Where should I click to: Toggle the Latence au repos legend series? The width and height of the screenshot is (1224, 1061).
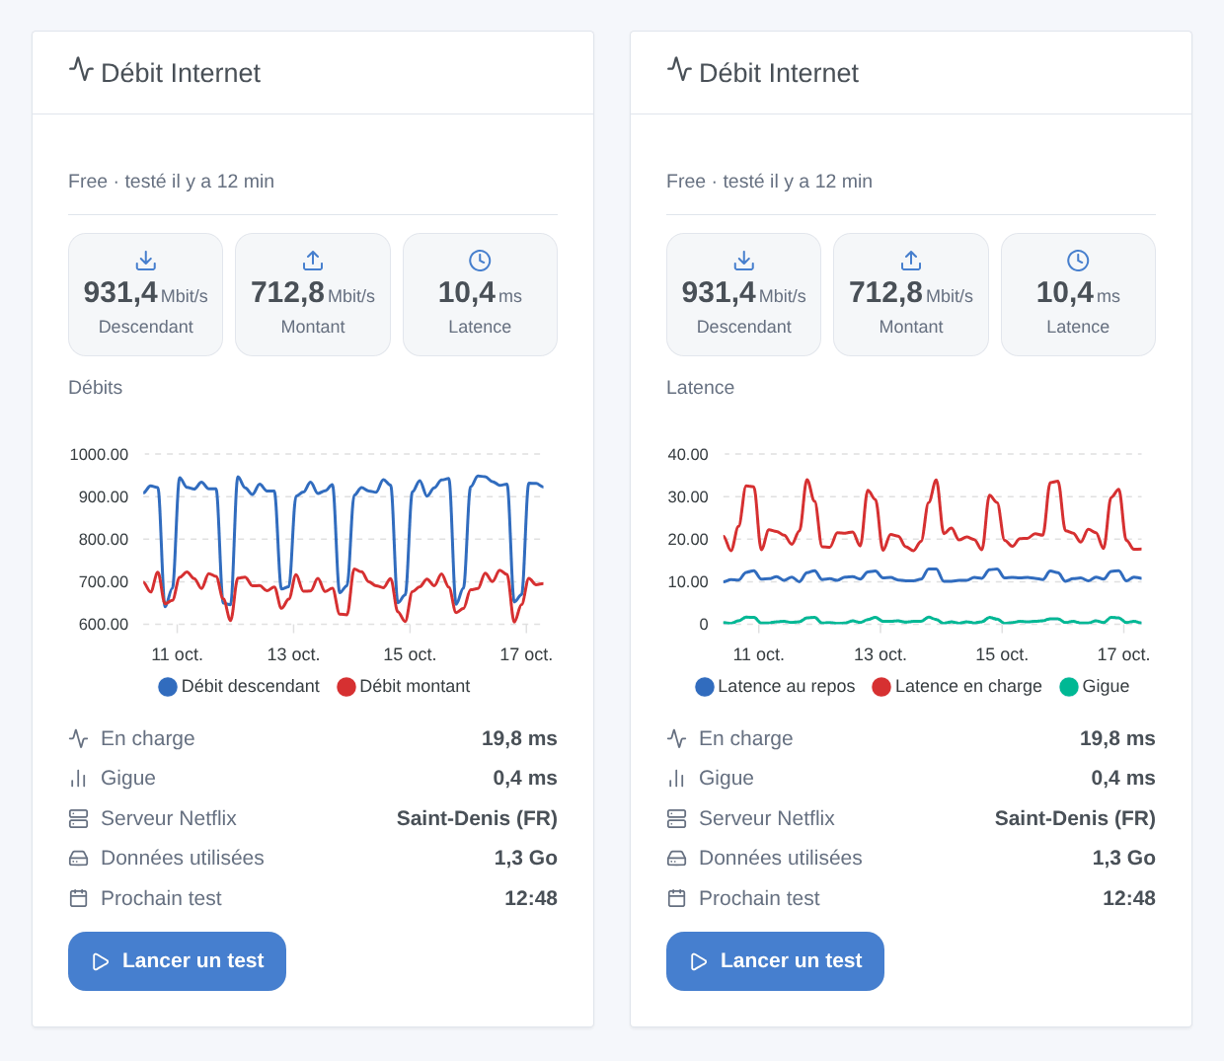[x=775, y=686]
